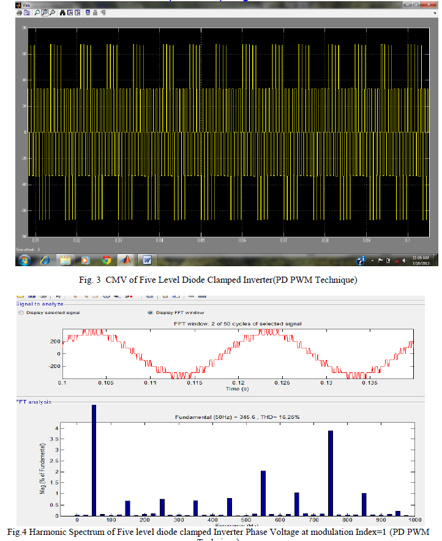The image size is (442, 541).
Task: Open Windows Media Player from taskbar
Action: pos(85,260)
